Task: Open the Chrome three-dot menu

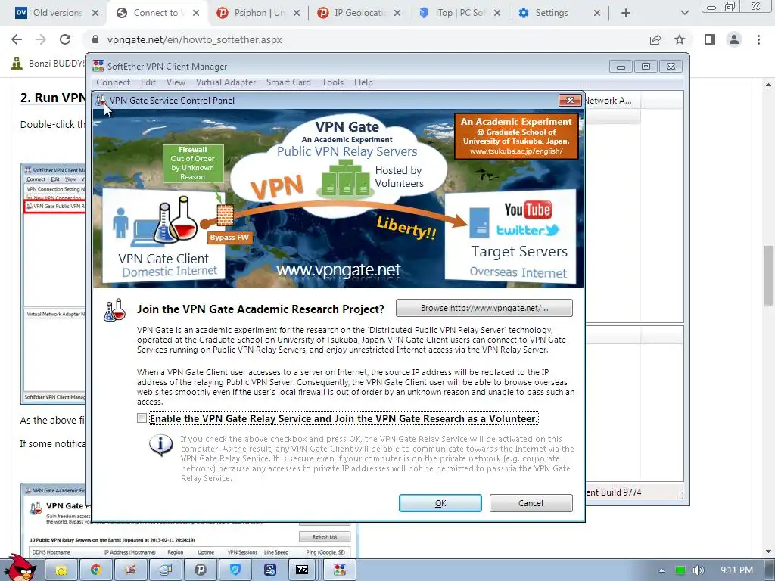Action: (x=758, y=39)
